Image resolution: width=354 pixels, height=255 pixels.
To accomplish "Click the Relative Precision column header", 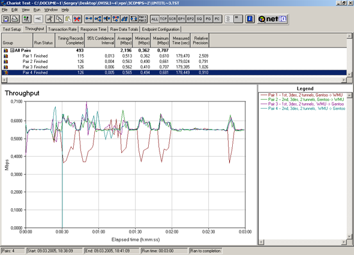I will click(200, 40).
